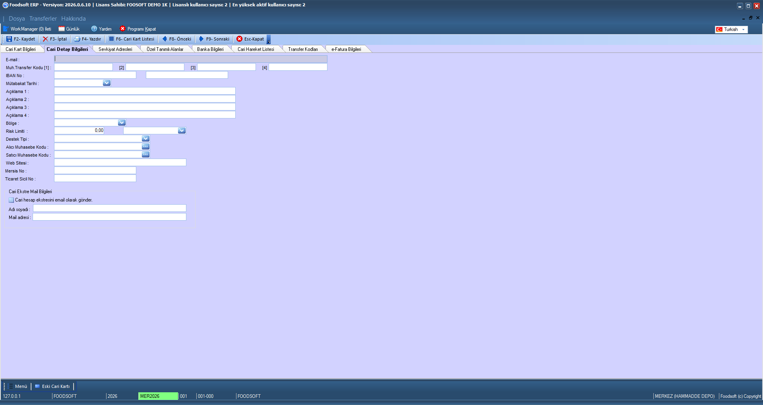The width and height of the screenshot is (763, 405).
Task: Click the Web Sitesi input field
Action: pyautogui.click(x=120, y=163)
